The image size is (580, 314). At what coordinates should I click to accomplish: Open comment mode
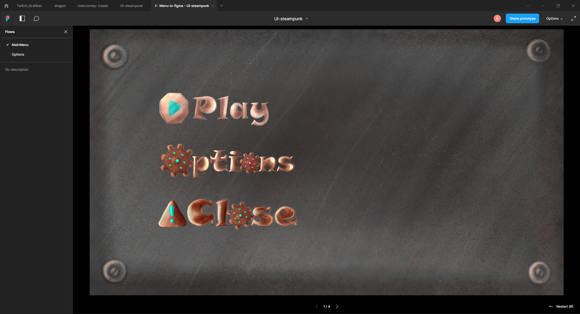click(37, 18)
